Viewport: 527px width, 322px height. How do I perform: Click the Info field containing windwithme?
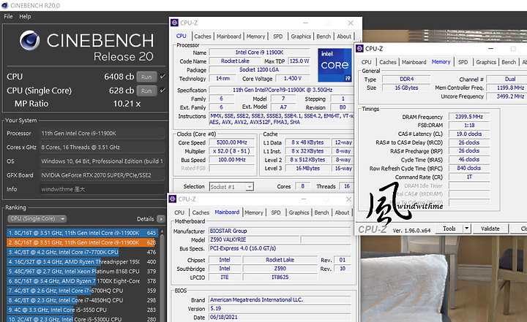click(102, 189)
